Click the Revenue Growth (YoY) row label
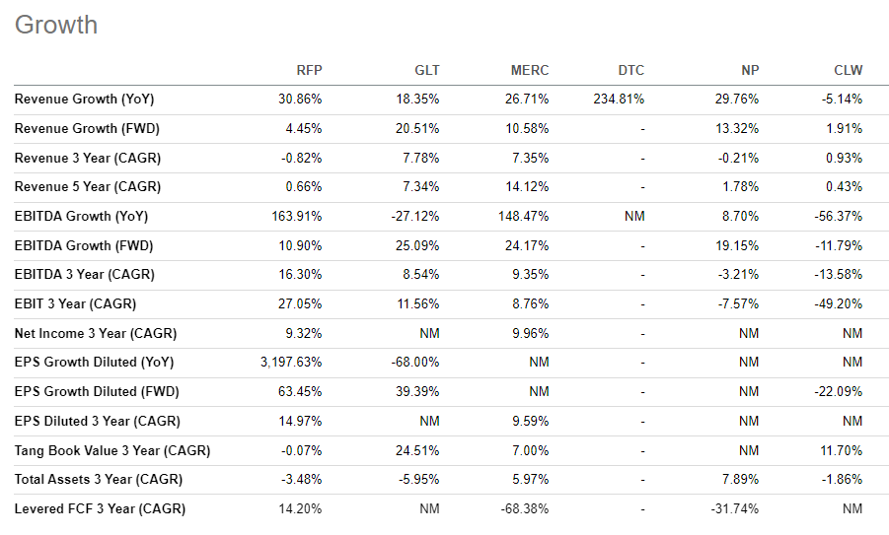Image resolution: width=889 pixels, height=535 pixels. pyautogui.click(x=85, y=100)
